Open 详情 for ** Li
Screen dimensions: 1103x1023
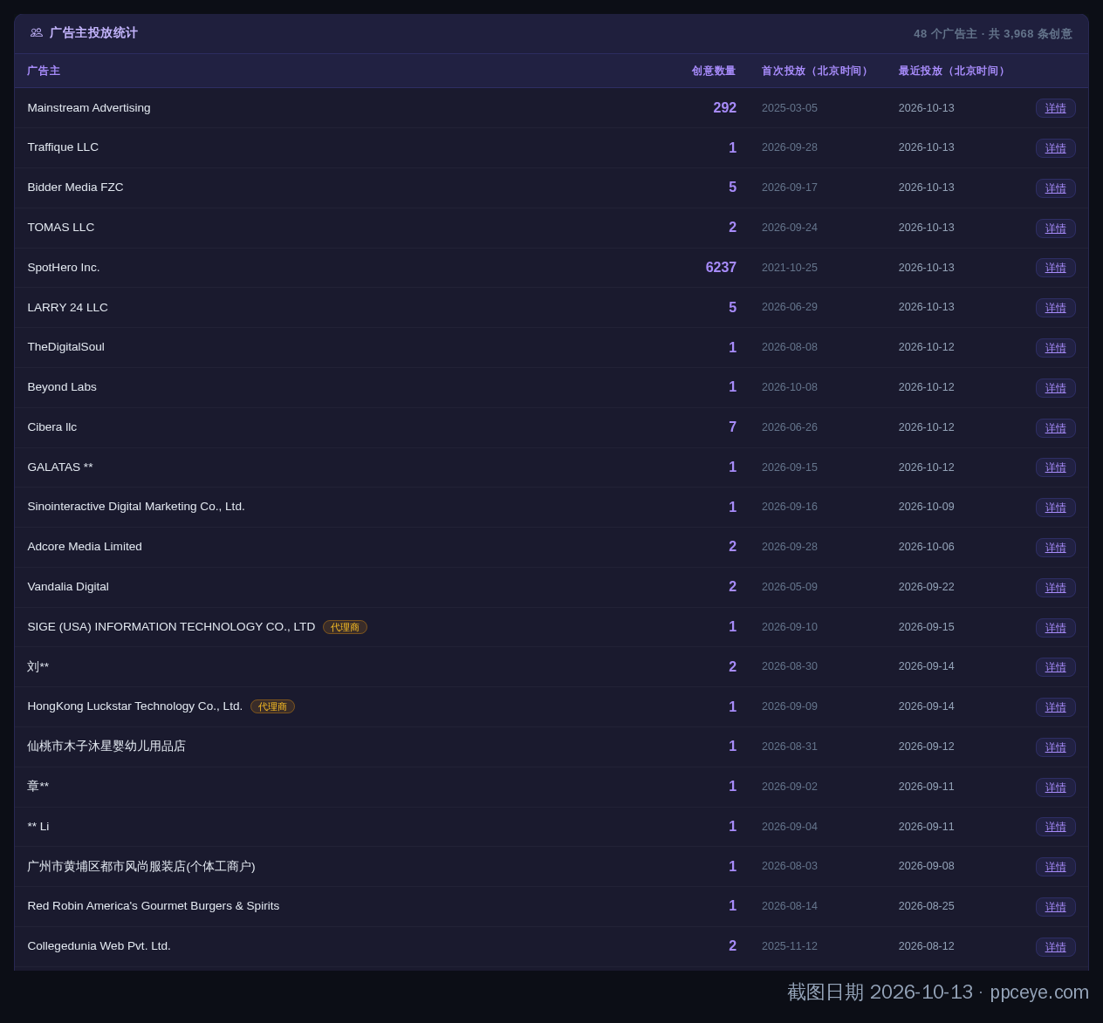1056,827
